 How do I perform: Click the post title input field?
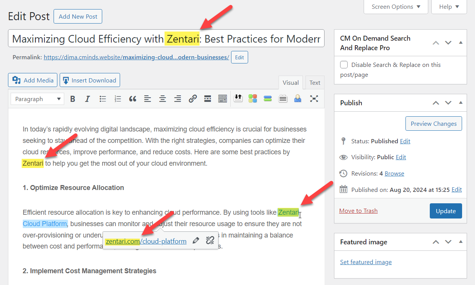coord(166,38)
